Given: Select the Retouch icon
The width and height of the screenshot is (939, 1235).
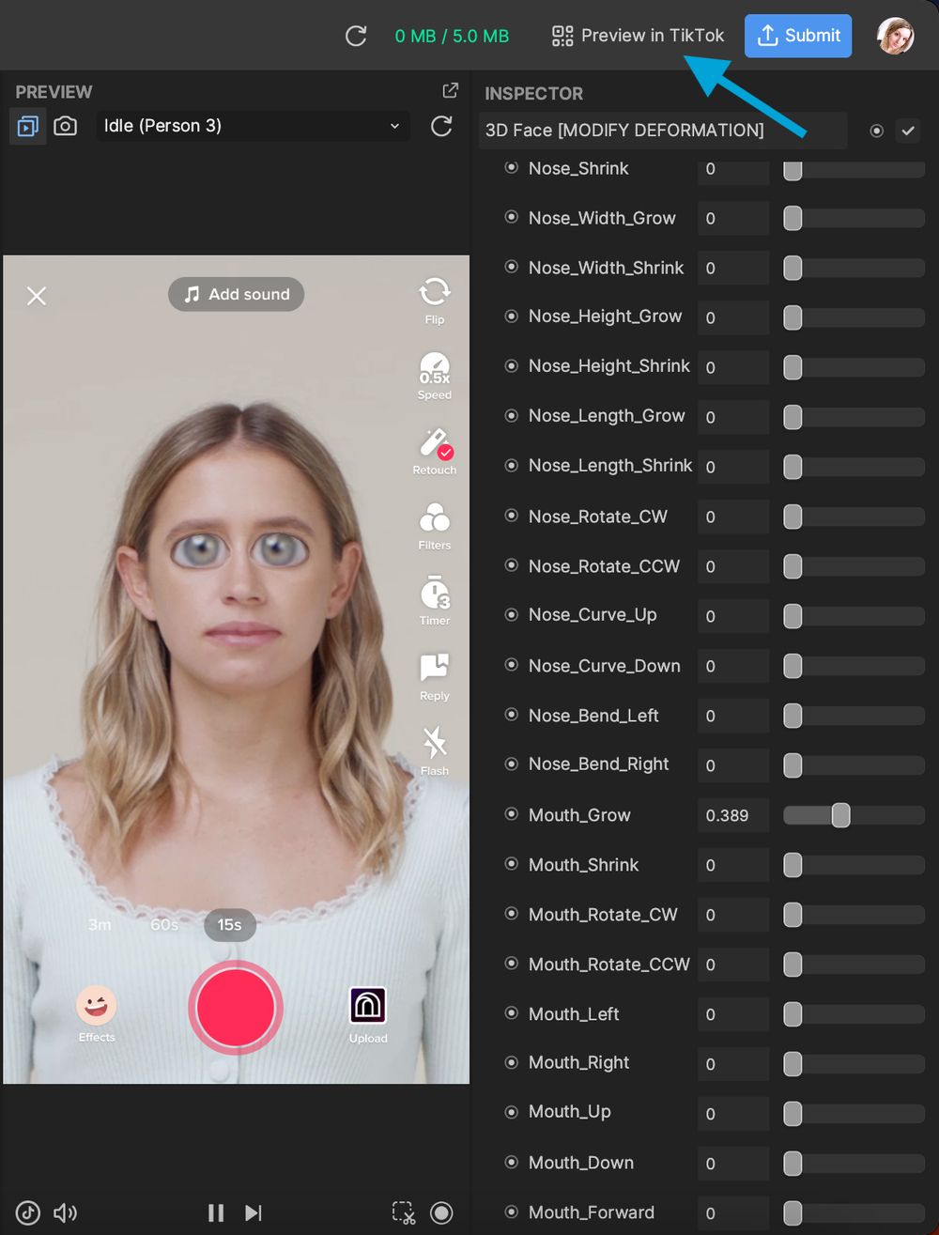Looking at the screenshot, I should 434,444.
